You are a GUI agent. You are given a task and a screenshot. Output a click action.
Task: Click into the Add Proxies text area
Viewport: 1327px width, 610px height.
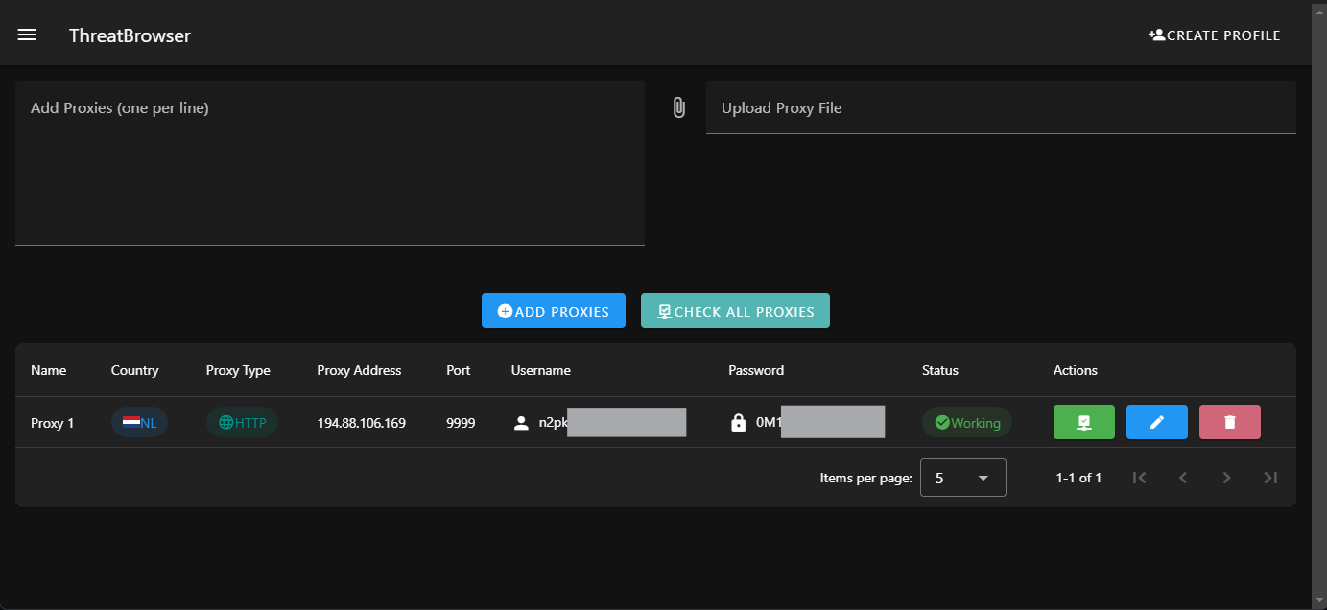(x=330, y=163)
